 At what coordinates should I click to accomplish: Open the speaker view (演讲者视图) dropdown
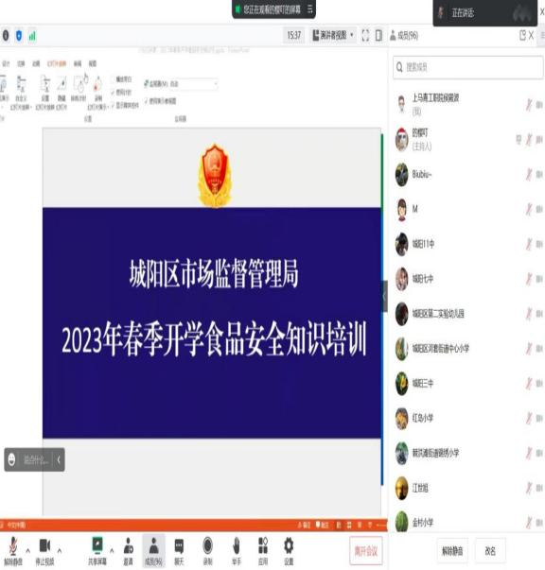333,36
